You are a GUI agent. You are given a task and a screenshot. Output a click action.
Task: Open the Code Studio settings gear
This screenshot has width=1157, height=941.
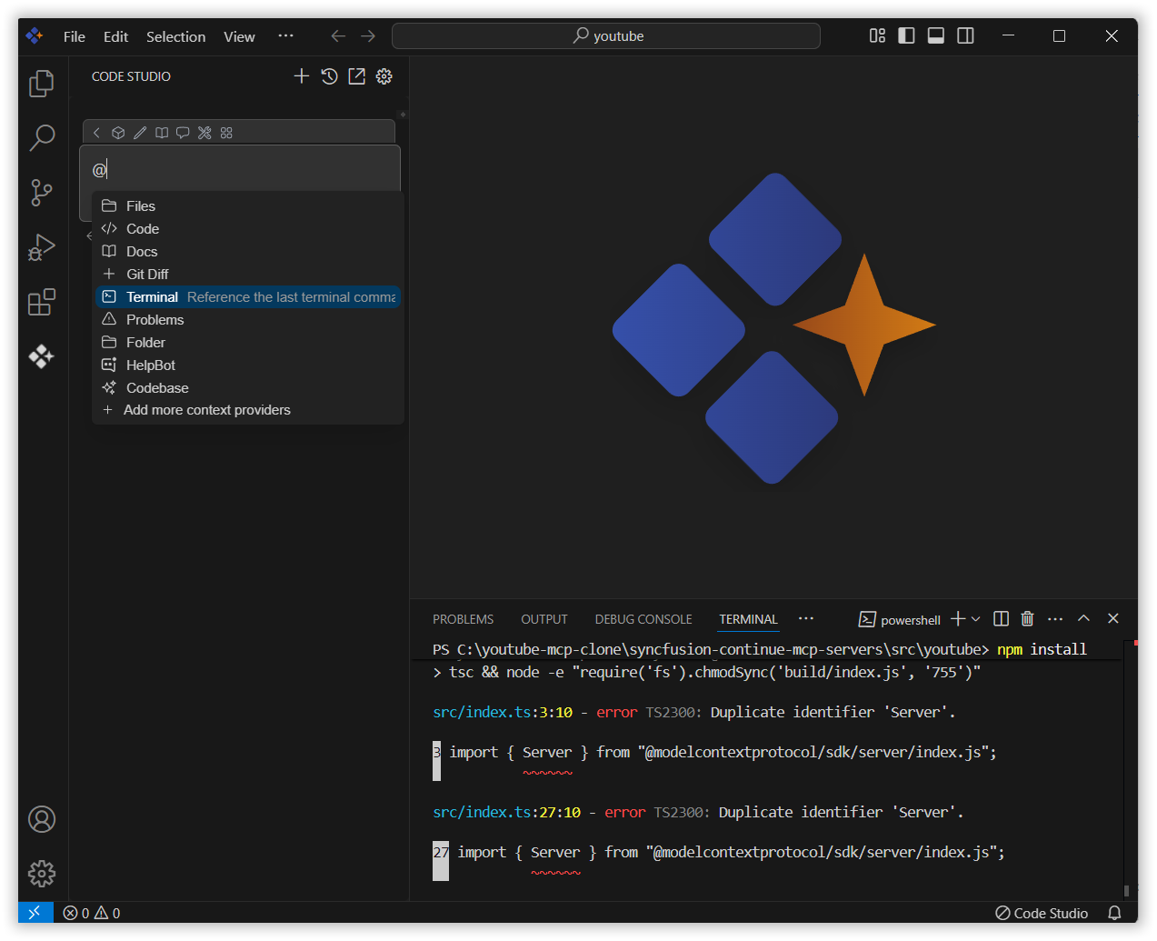[x=384, y=76]
